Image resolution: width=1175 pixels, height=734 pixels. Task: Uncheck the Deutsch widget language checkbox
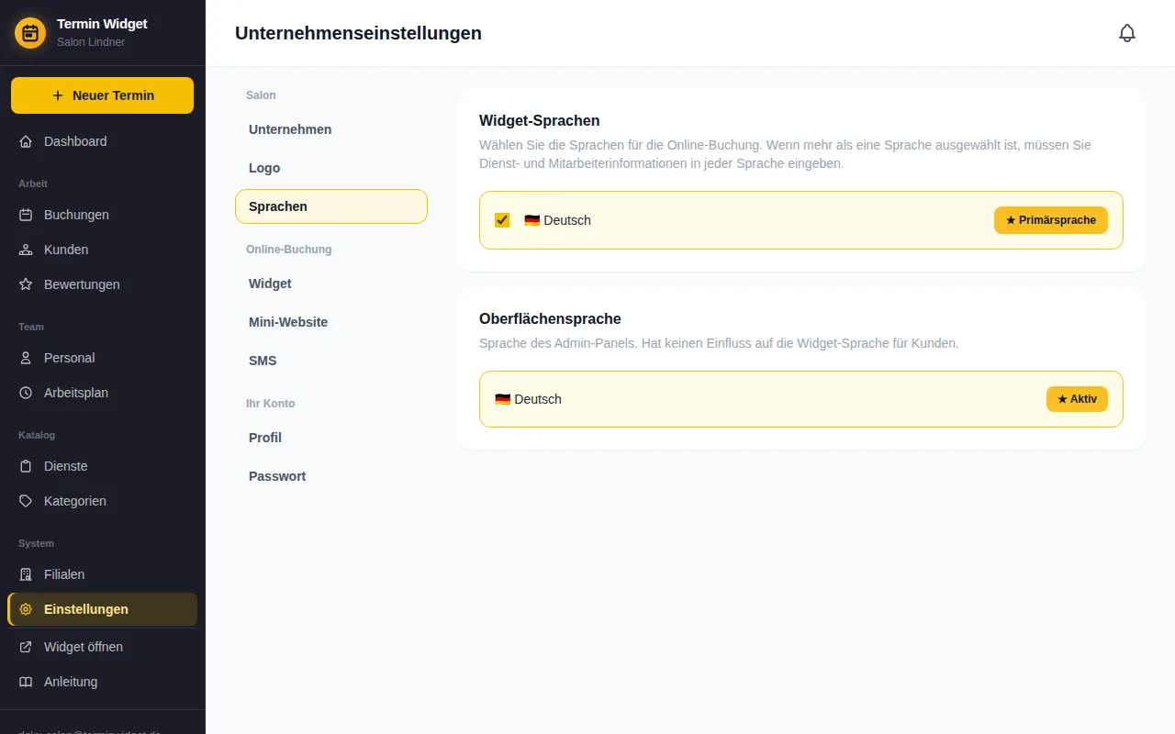pyautogui.click(x=502, y=220)
